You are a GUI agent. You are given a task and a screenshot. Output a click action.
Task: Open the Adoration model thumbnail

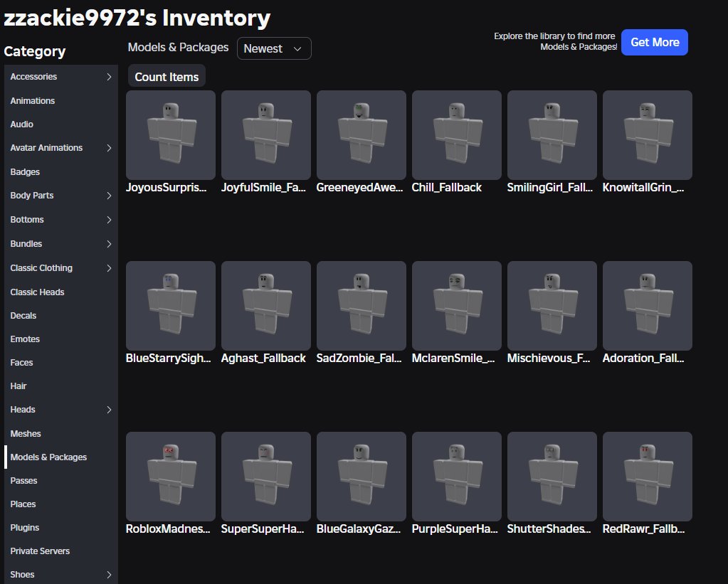647,306
